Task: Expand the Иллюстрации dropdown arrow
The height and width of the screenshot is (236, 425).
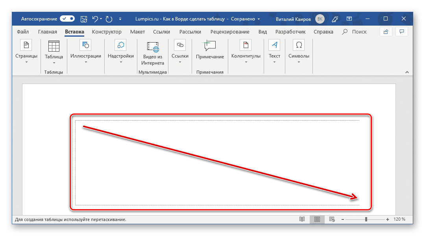Action: (x=86, y=62)
